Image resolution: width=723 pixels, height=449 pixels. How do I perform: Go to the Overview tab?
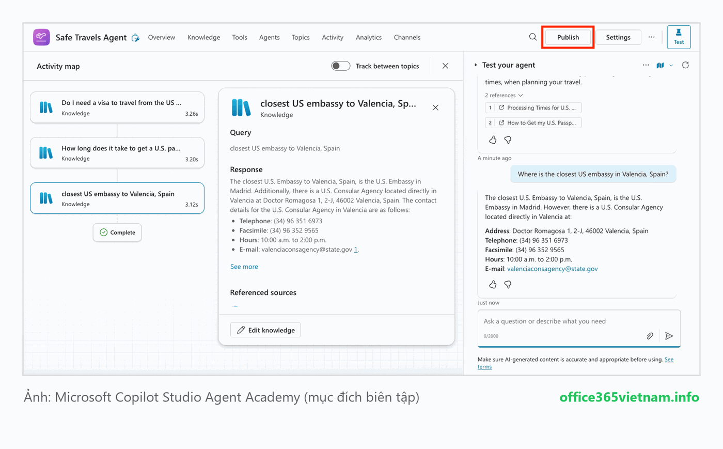coord(162,37)
